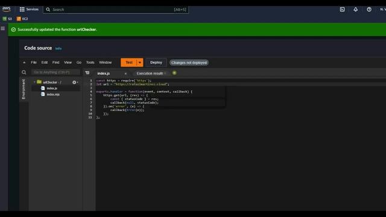Open the S3 favorite shortcut
This screenshot has height=217, width=386.
coord(7,19)
